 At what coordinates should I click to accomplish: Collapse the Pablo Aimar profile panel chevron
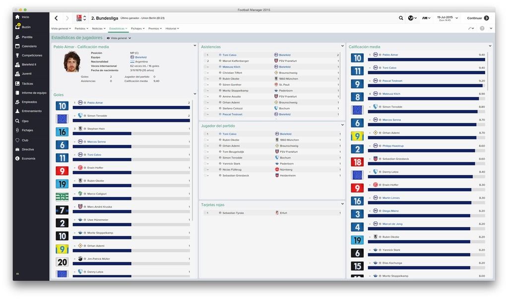(194, 46)
